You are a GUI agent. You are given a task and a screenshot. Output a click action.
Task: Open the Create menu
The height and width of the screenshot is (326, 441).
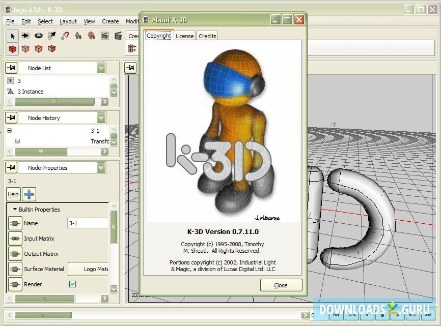coord(110,21)
